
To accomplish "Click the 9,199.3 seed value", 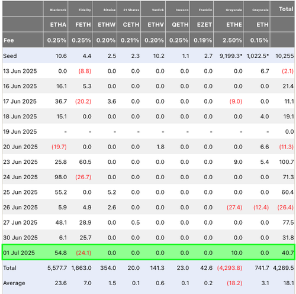I will click(231, 56).
